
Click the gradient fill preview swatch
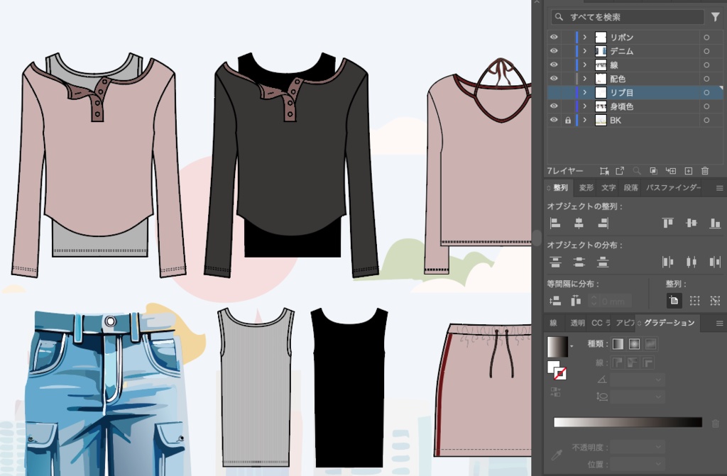click(x=557, y=347)
